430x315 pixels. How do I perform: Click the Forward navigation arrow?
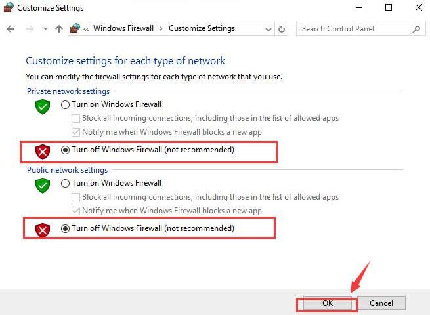[x=28, y=29]
